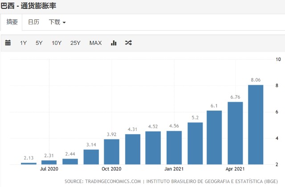Select the 5Y time range
The image size is (285, 187).
[x=39, y=43]
